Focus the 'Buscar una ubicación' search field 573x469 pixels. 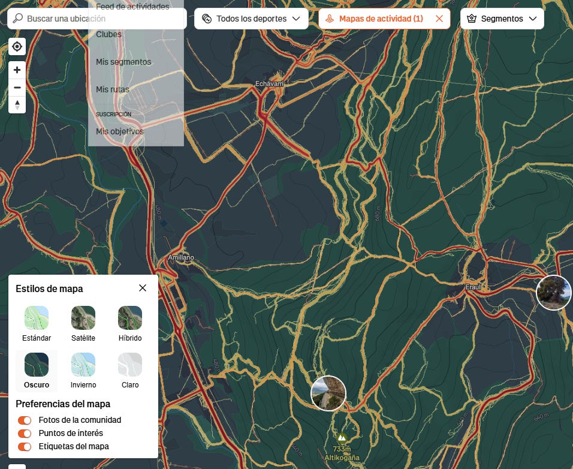pyautogui.click(x=97, y=19)
